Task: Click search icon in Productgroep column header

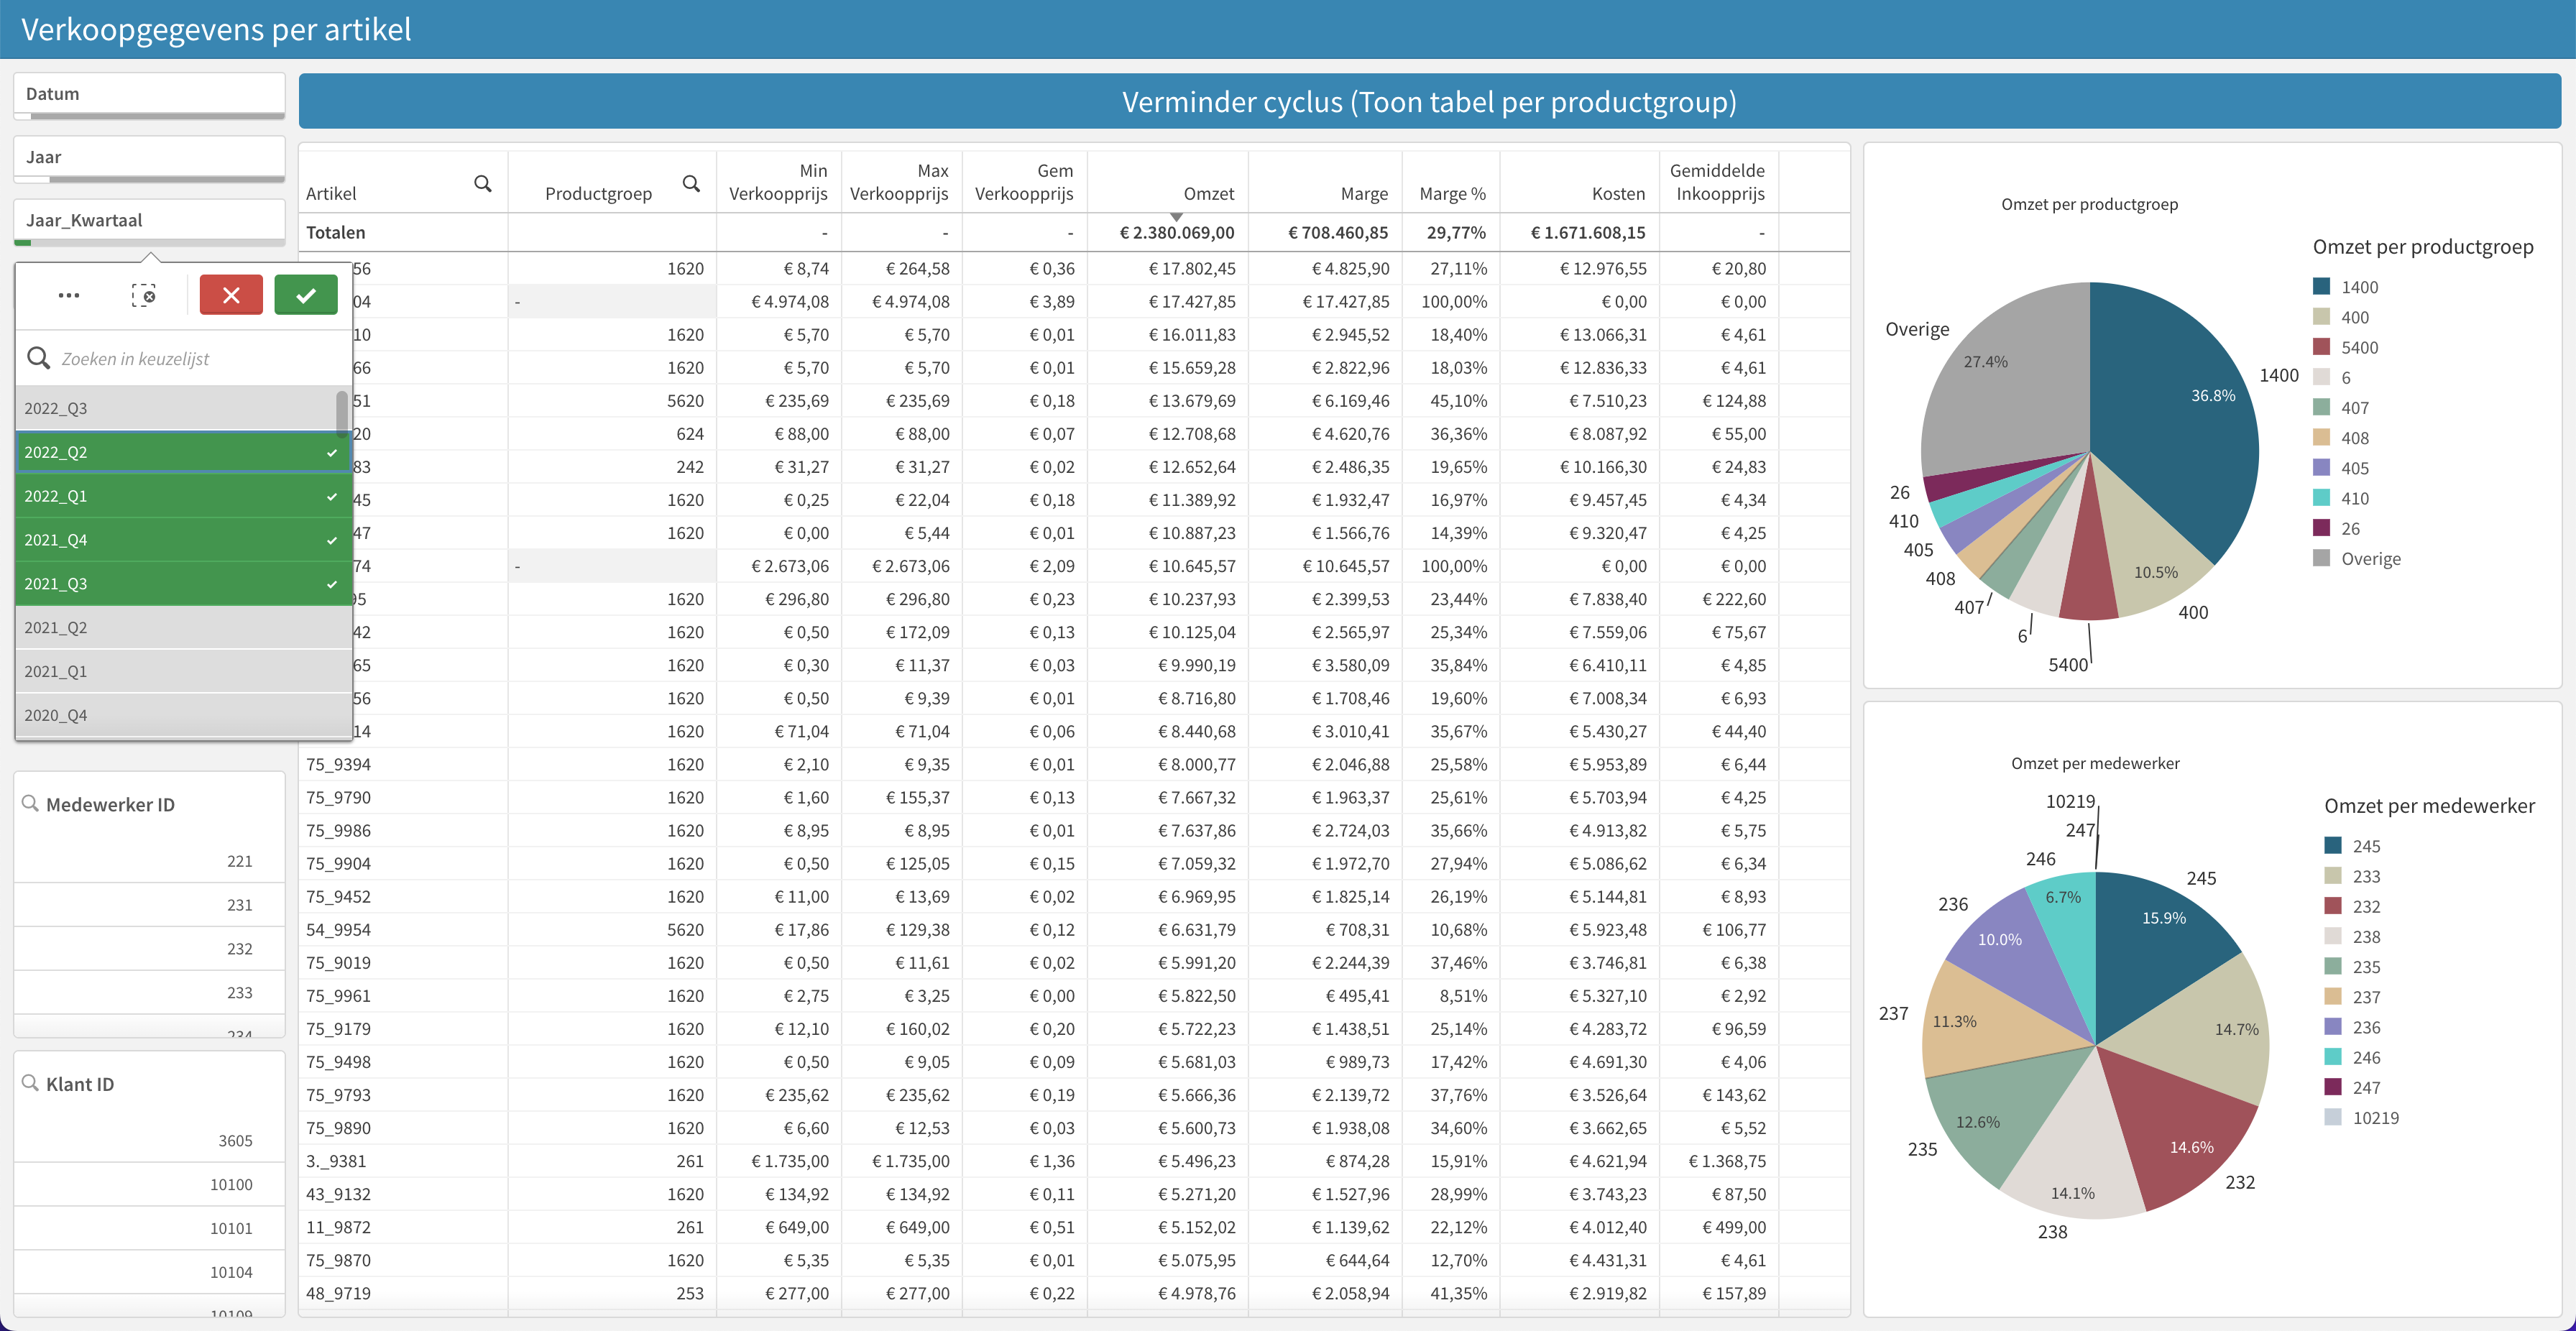Action: coord(691,184)
